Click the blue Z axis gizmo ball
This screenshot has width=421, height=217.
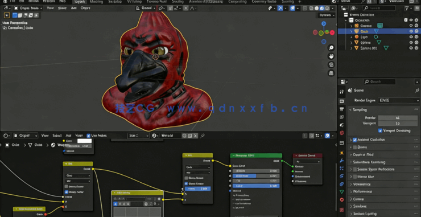[324, 24]
